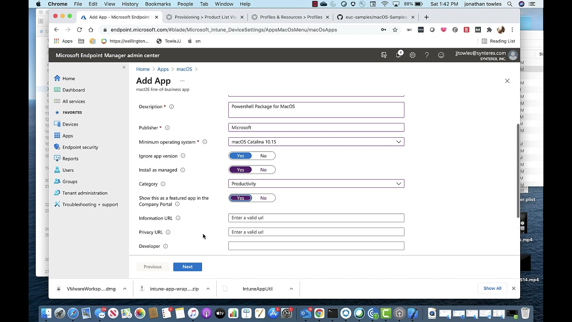Go to Apps via the breadcrumb

pos(163,69)
